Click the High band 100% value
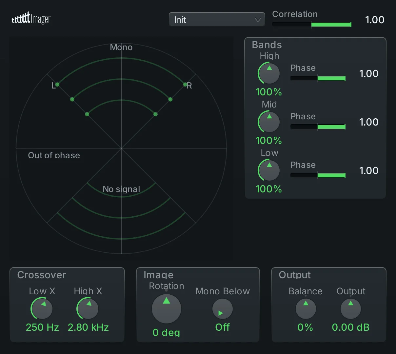 (269, 92)
